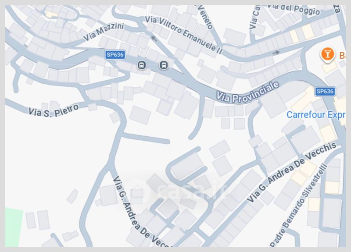Click the partial Veneto street label
This screenshot has height=252, width=351.
205,17
